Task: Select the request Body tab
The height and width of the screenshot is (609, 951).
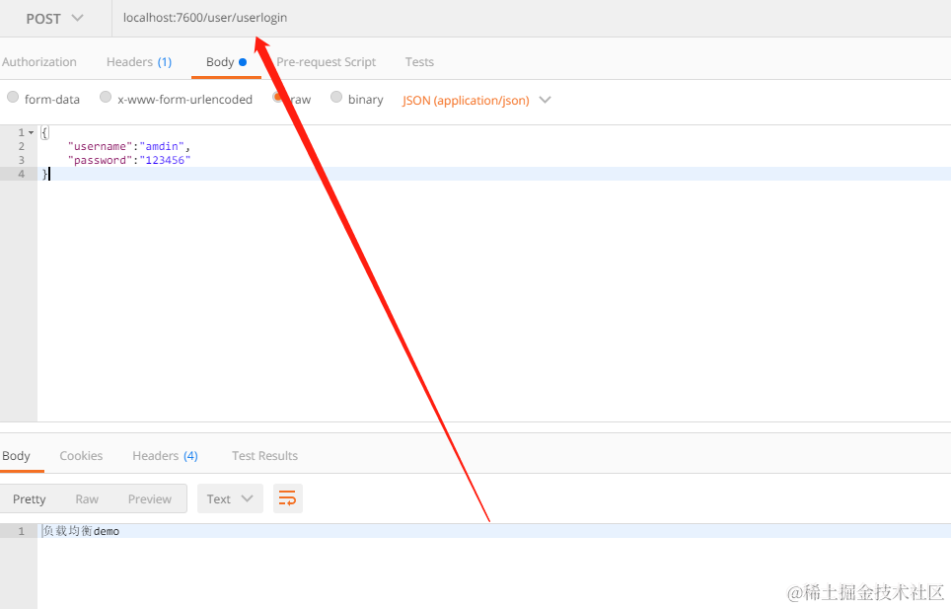Action: point(226,62)
